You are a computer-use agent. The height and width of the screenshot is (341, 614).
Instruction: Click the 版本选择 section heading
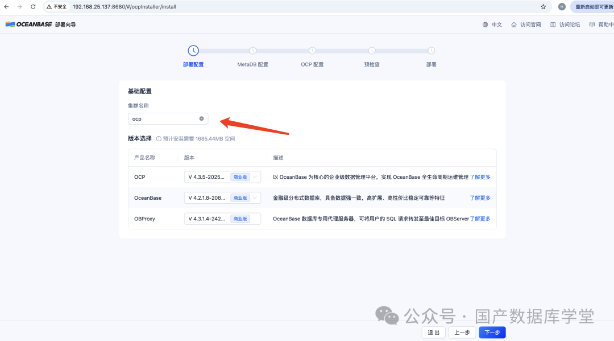click(140, 138)
